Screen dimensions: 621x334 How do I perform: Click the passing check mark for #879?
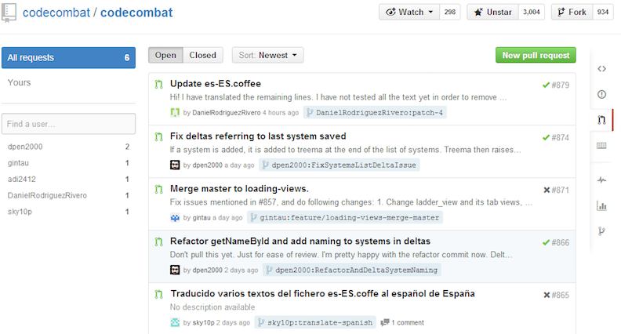pyautogui.click(x=546, y=85)
